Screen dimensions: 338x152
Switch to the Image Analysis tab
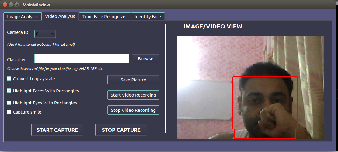pyautogui.click(x=23, y=17)
